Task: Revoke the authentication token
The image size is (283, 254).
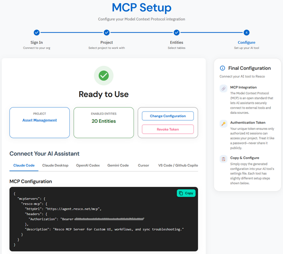Action: (x=168, y=129)
